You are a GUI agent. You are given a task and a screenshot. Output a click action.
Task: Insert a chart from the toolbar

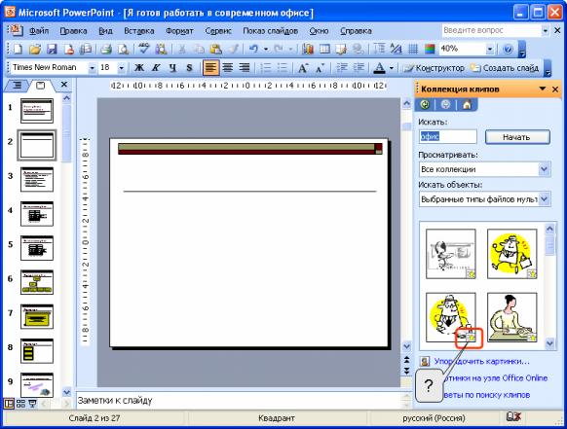[x=307, y=49]
